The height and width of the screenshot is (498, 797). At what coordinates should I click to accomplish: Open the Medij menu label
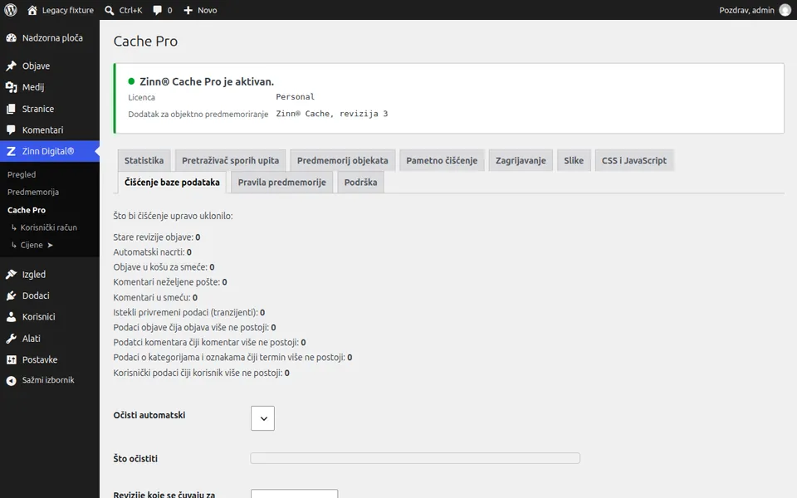click(x=33, y=87)
